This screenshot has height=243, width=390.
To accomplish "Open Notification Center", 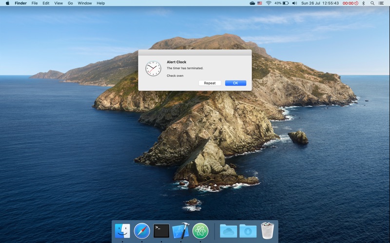I will point(381,3).
